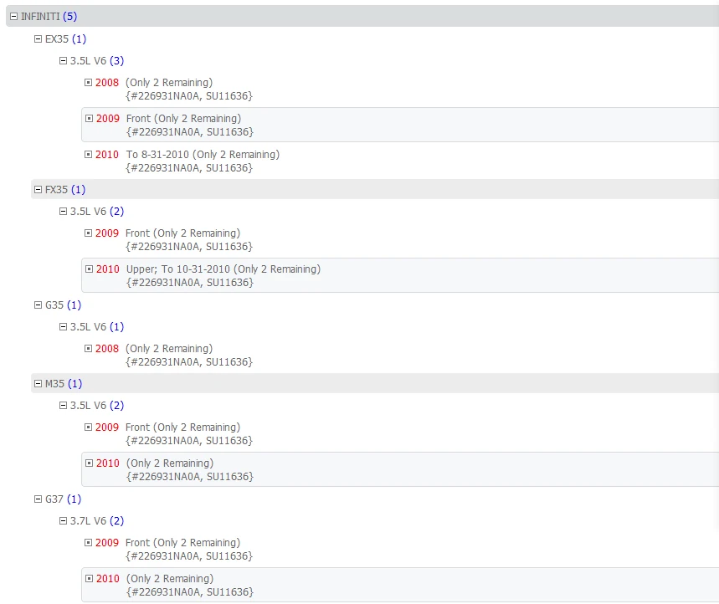
Task: Expand details icon for FX35 2010 Upper
Action: pyautogui.click(x=90, y=269)
